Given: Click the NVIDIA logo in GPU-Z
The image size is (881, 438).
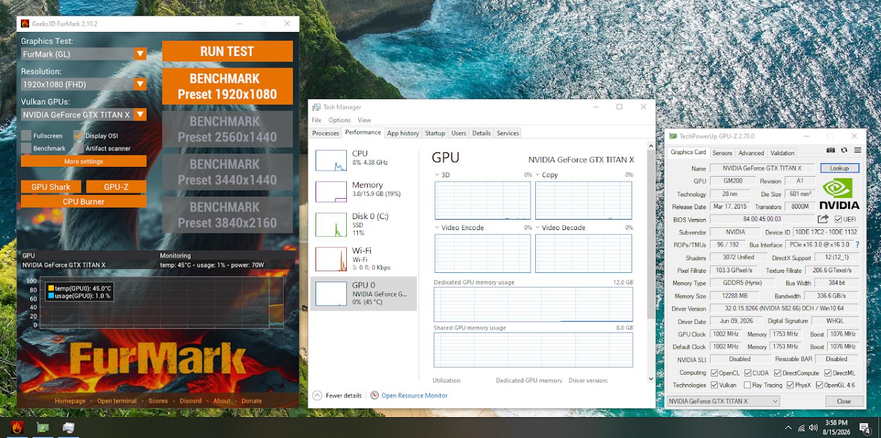Looking at the screenshot, I should pyautogui.click(x=839, y=194).
